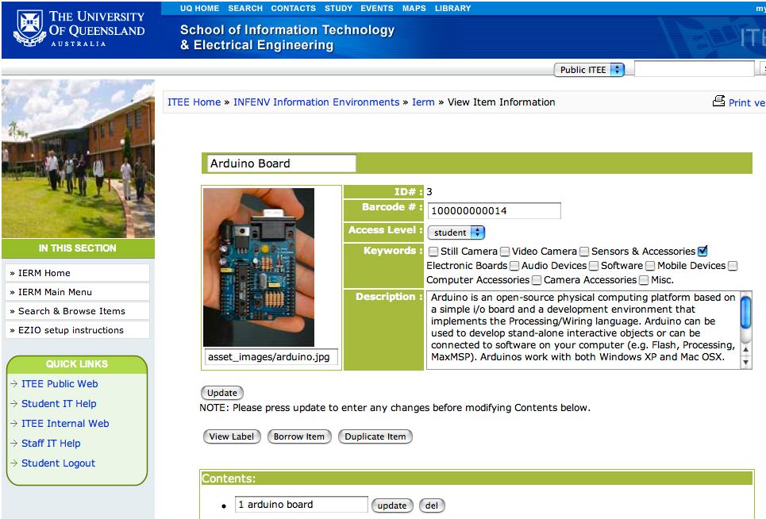Follow the ITEE Home breadcrumb link
Screen dimensions: 766x519
[194, 102]
